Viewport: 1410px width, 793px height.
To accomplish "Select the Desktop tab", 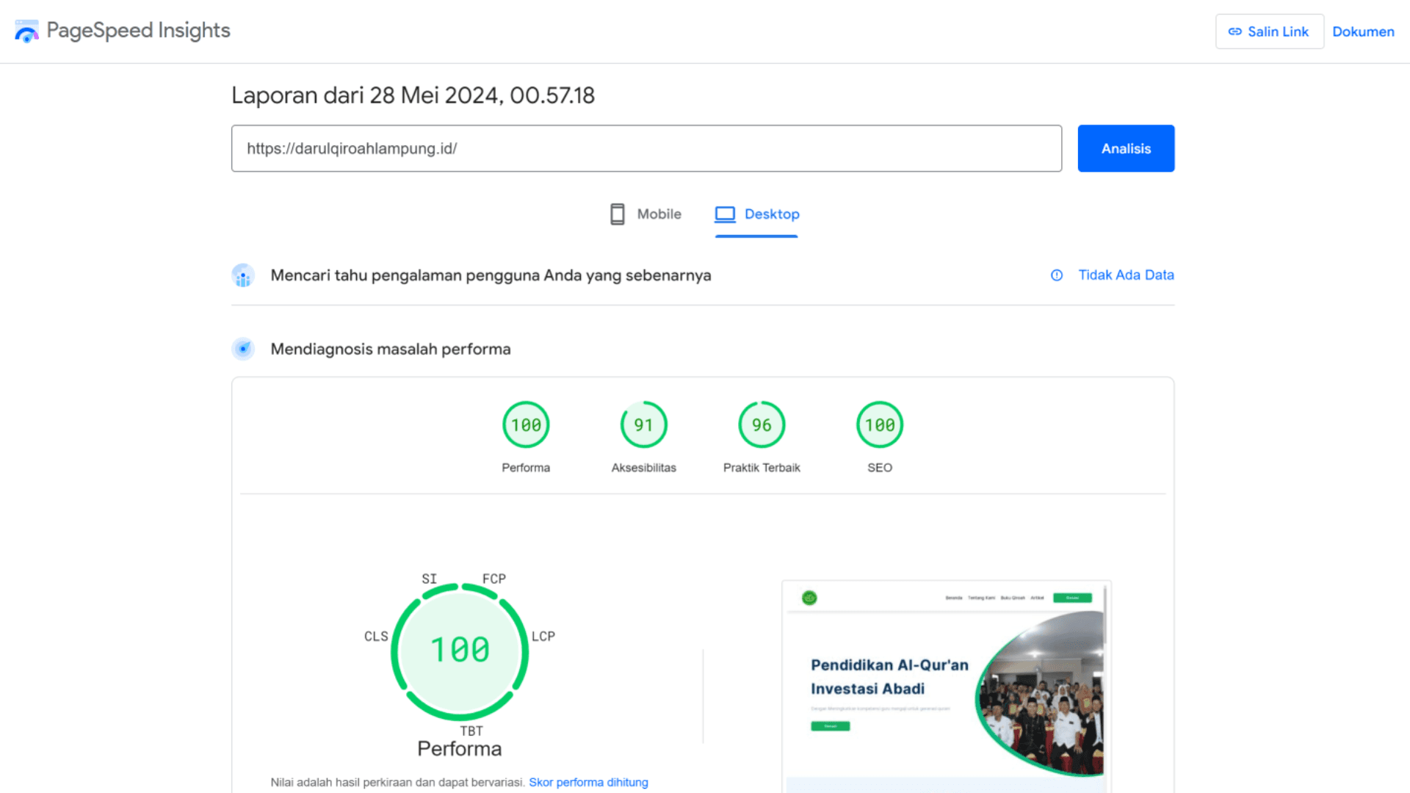I will (756, 214).
